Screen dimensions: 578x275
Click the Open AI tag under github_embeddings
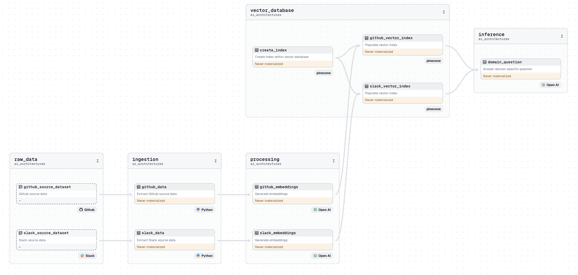pos(322,210)
